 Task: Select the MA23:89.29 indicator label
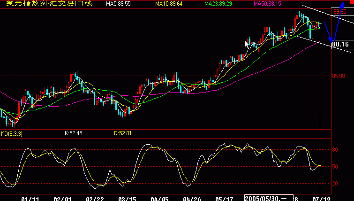pyautogui.click(x=218, y=4)
